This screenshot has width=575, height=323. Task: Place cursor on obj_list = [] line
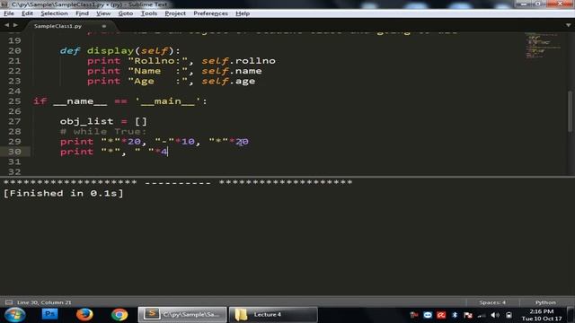coord(103,121)
